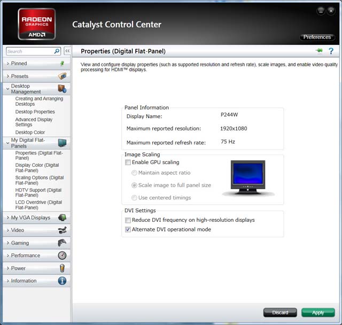Click the Discard button
Image resolution: width=342 pixels, height=325 pixels.
pos(280,313)
